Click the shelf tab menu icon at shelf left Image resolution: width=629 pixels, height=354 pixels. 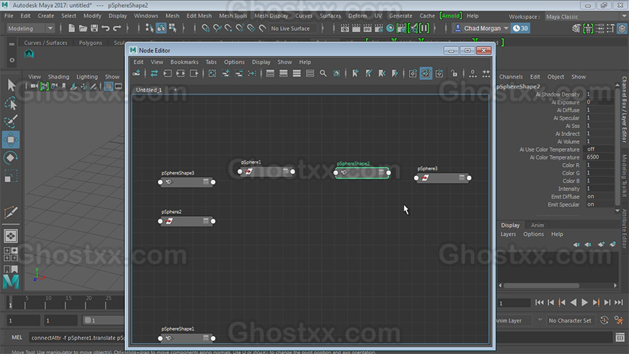point(11,44)
